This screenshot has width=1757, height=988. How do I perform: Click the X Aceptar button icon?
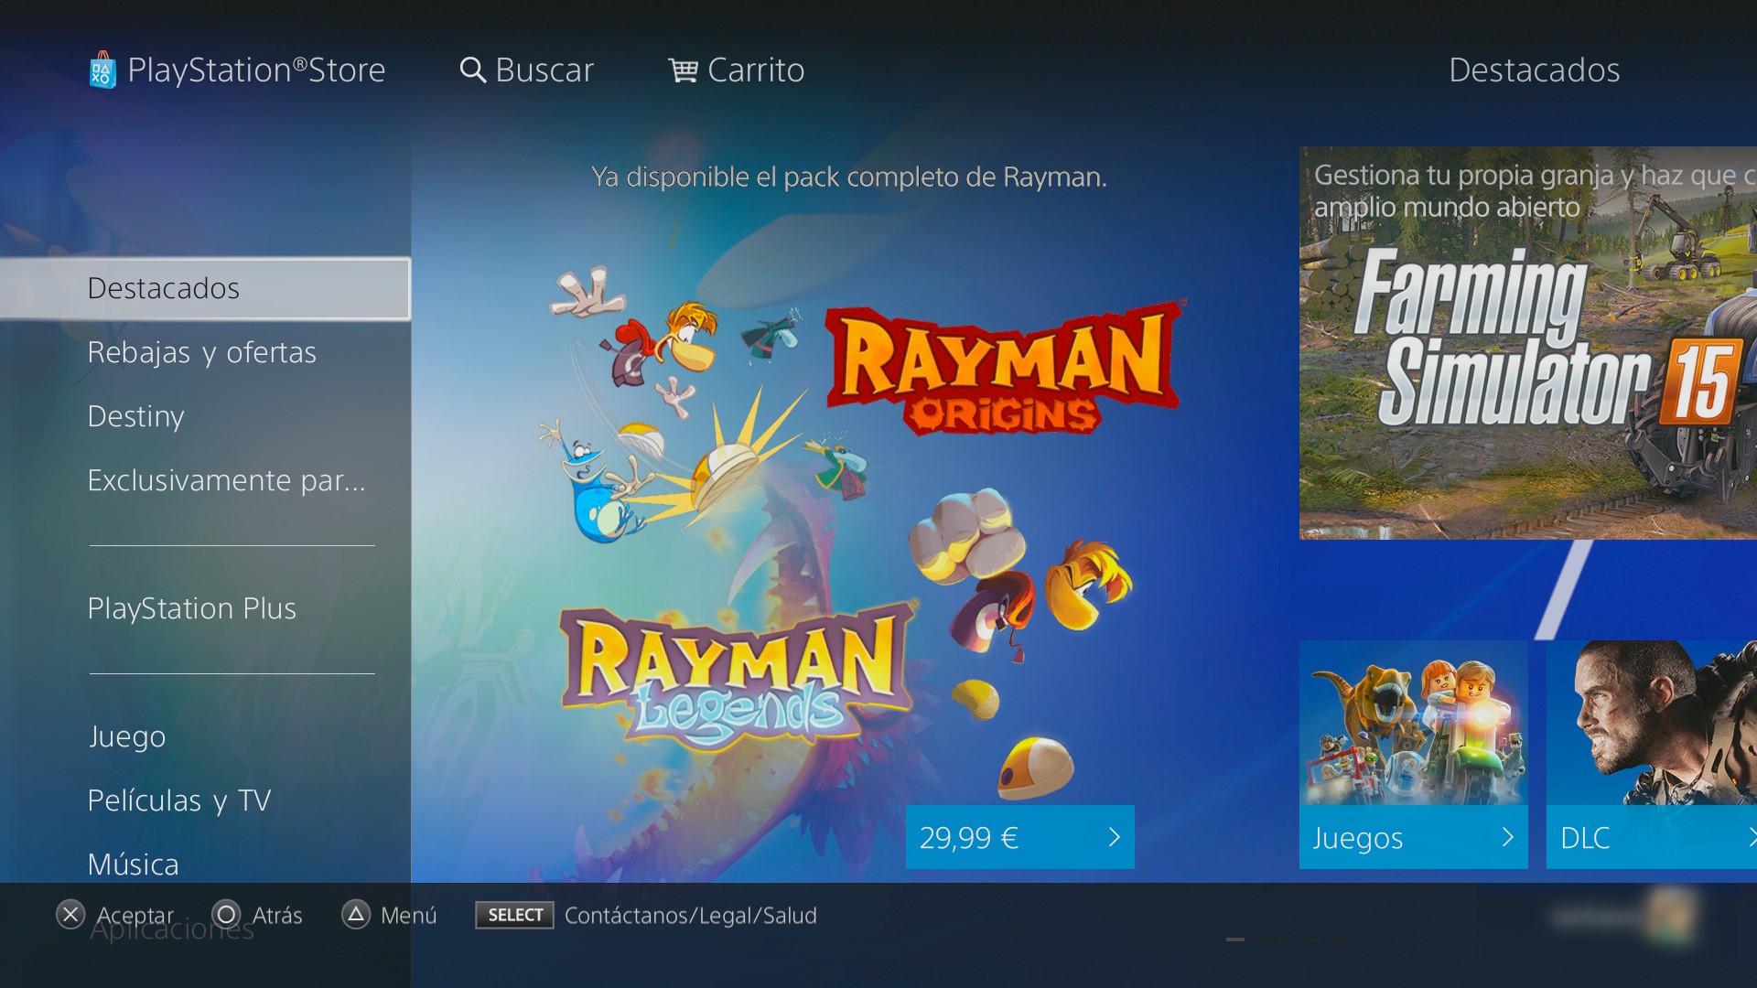pyautogui.click(x=70, y=915)
